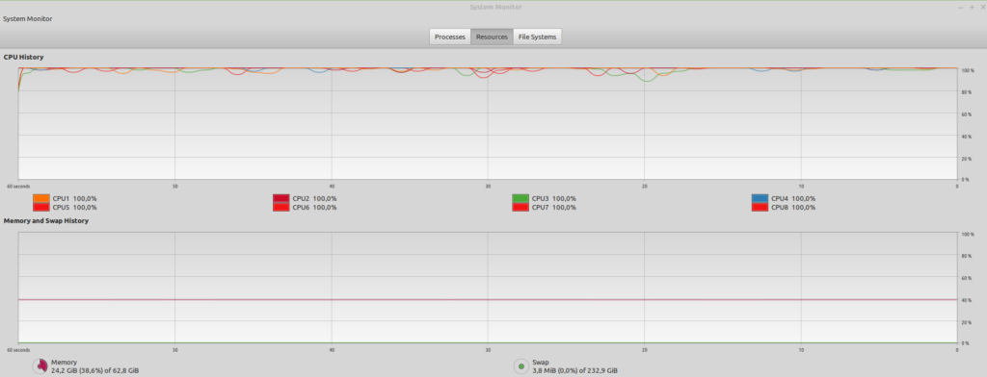The height and width of the screenshot is (377, 987).
Task: Maximize the System Monitor window
Action: (972, 7)
